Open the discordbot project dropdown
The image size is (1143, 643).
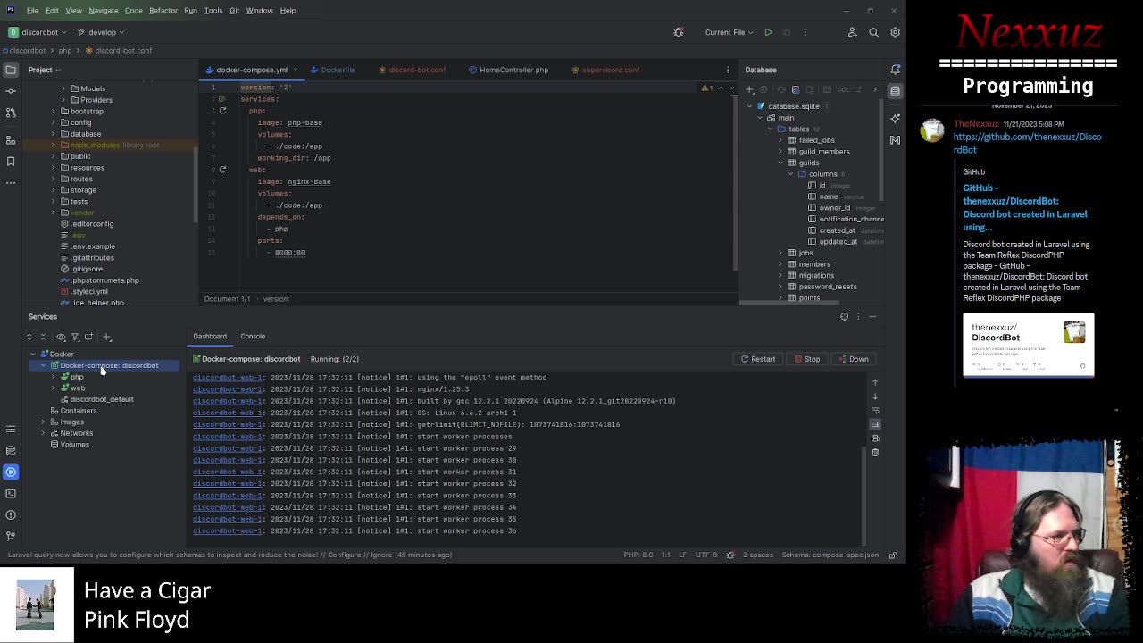(38, 32)
